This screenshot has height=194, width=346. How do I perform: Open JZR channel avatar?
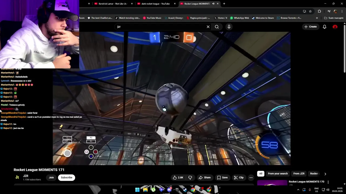(17, 177)
